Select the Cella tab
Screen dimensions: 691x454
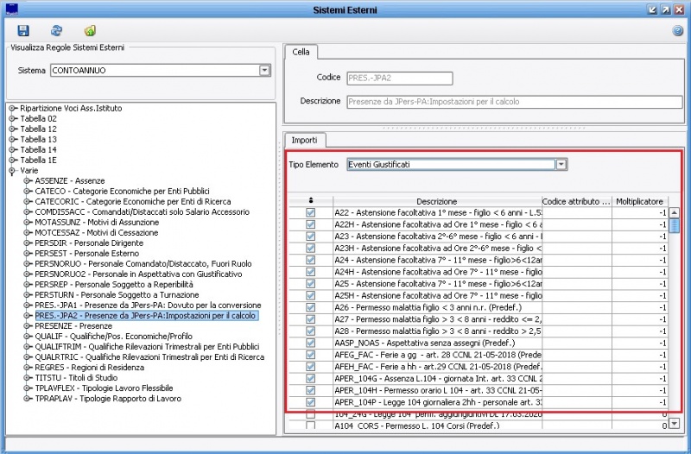[x=301, y=52]
